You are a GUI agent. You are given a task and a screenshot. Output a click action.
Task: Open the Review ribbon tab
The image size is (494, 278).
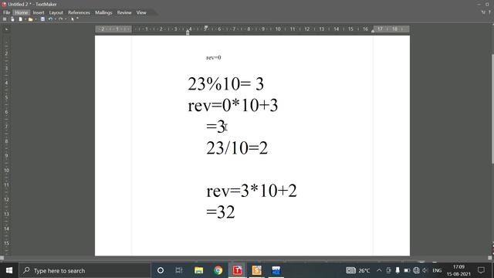(124, 12)
